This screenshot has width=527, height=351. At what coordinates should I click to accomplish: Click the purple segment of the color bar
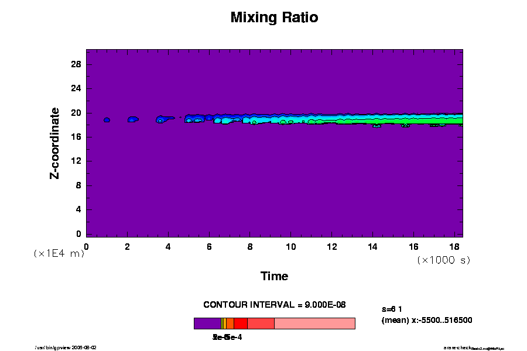point(207,324)
